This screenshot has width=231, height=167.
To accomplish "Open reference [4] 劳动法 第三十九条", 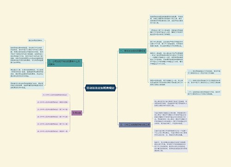I will tap(53, 116).
